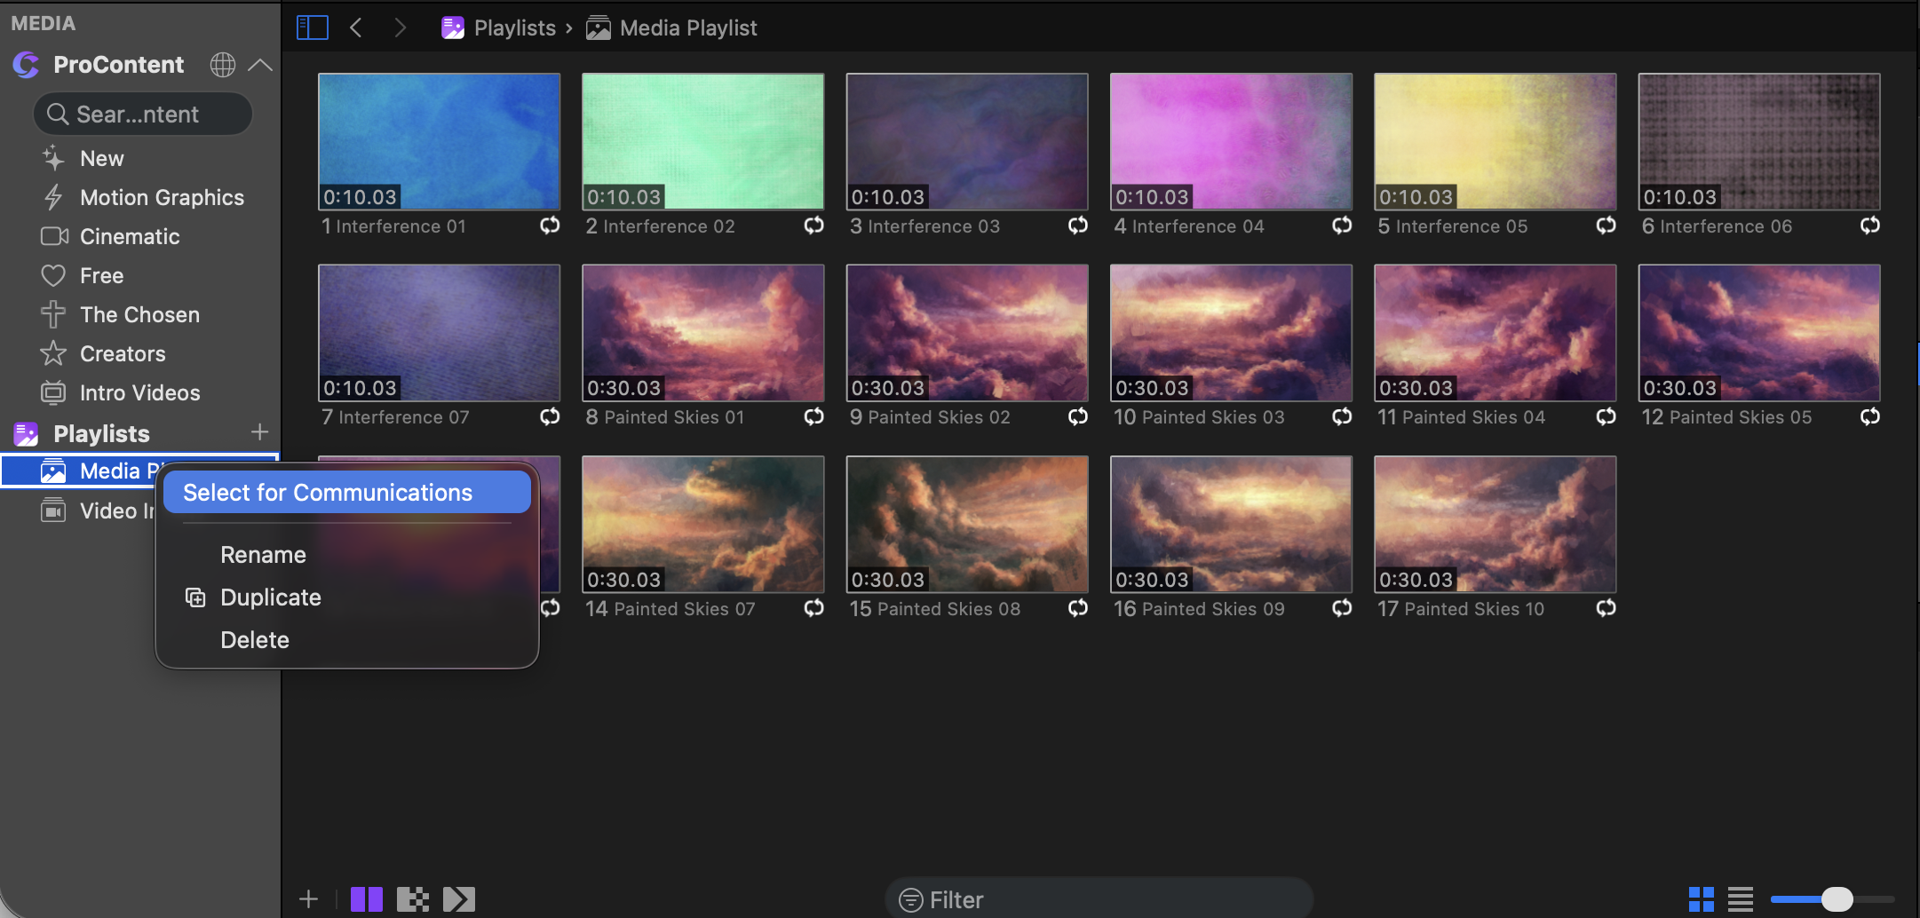This screenshot has height=918, width=1920.
Task: Collapse the ProContent section chevron
Action: pyautogui.click(x=260, y=65)
